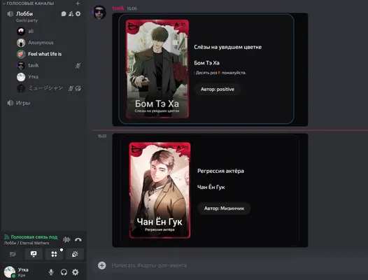Invite people to the Лобби channel
Viewport: 368px width, 280px height.
click(x=71, y=14)
